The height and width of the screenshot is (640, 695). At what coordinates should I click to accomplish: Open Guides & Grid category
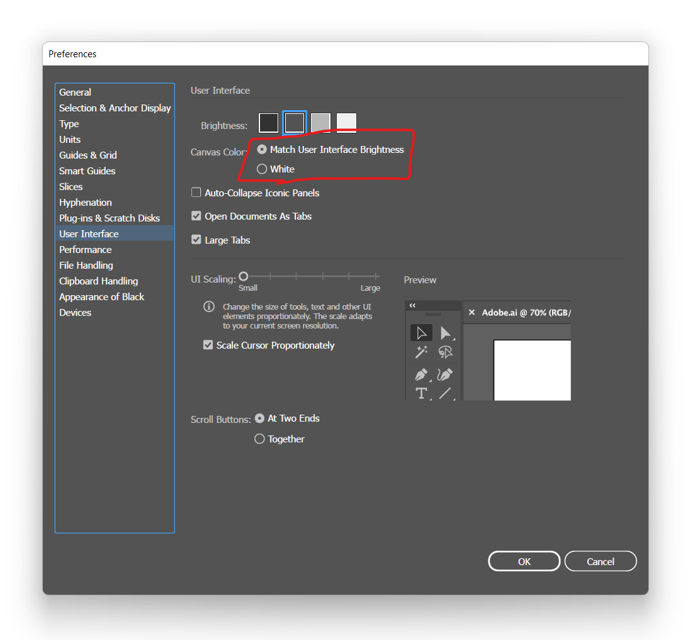tap(115, 155)
